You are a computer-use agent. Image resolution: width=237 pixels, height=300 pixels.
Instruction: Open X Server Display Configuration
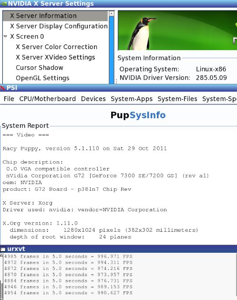(59, 26)
